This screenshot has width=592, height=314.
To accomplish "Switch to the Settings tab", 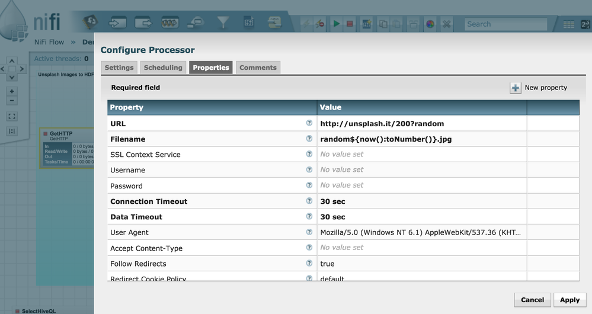I will [x=119, y=68].
